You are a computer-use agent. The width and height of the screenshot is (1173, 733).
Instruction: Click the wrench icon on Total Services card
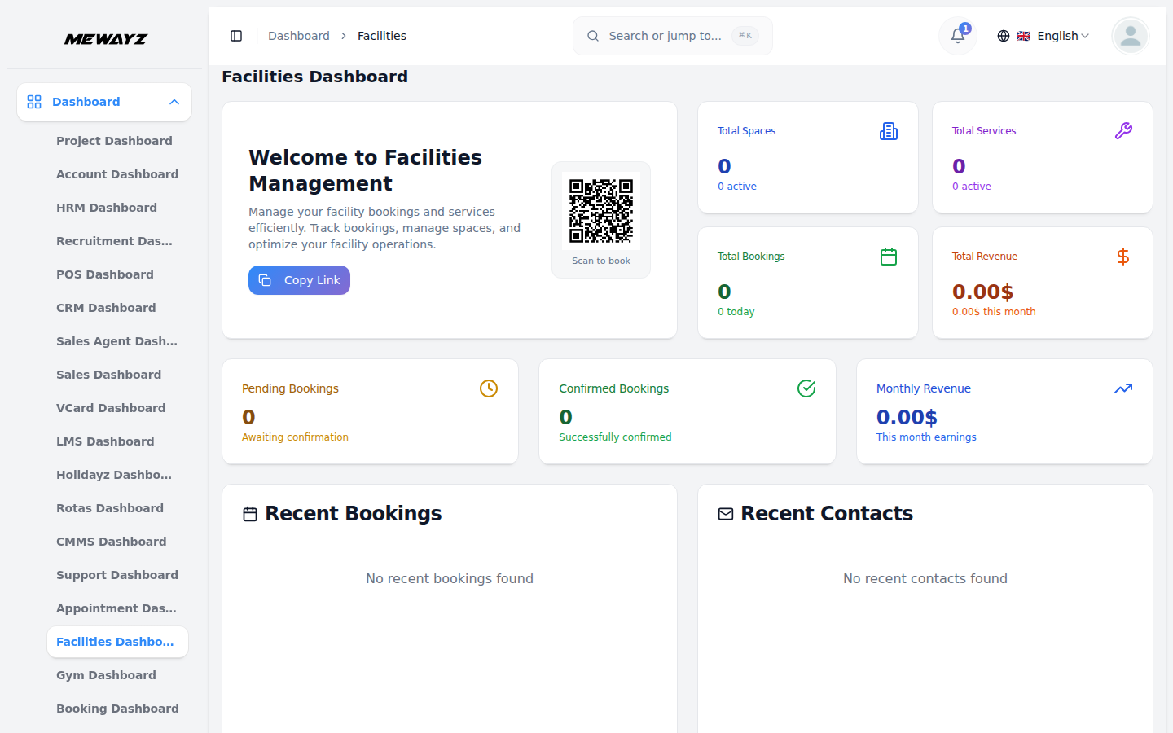click(x=1123, y=130)
